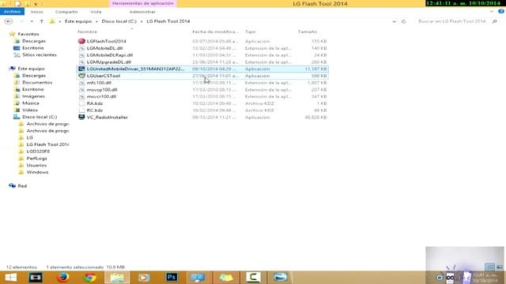The height and width of the screenshot is (284, 506).
Task: Open Photoshop from the taskbar
Action: 172,277
